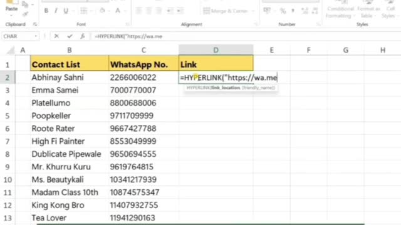Click cell with Mr. Khurru Kuru
This screenshot has width=401, height=225.
70,167
